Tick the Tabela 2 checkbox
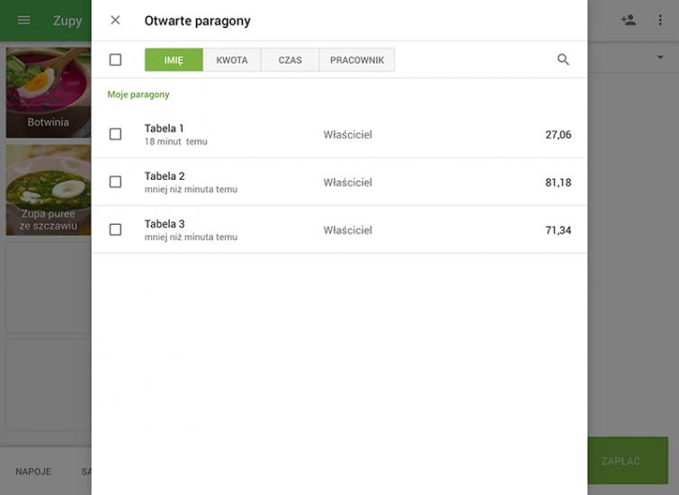 click(115, 182)
